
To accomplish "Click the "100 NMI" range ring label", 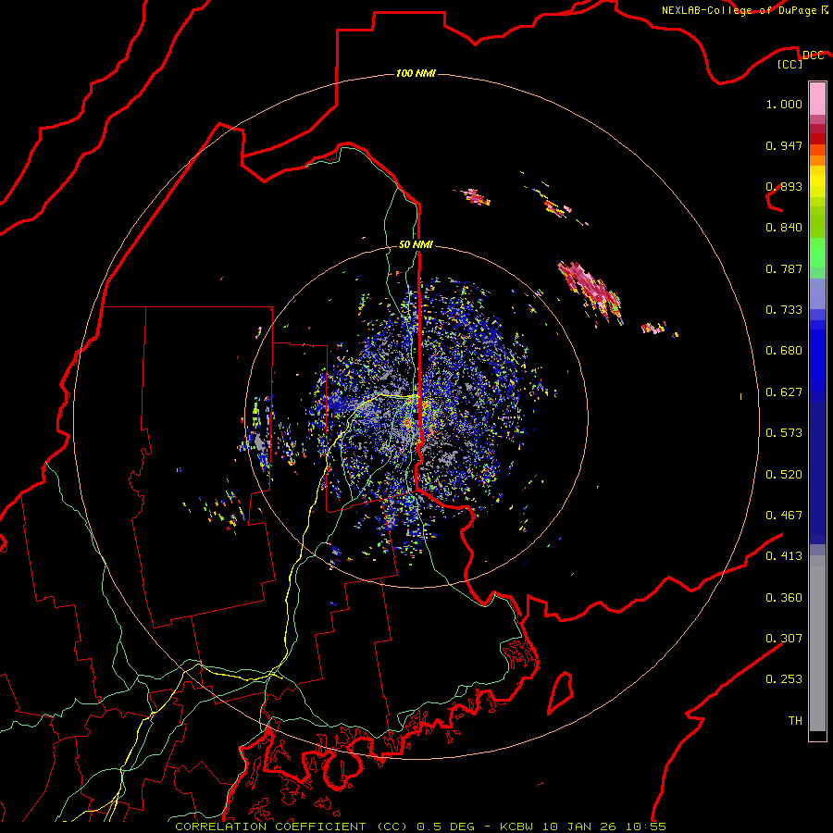I will (x=416, y=73).
